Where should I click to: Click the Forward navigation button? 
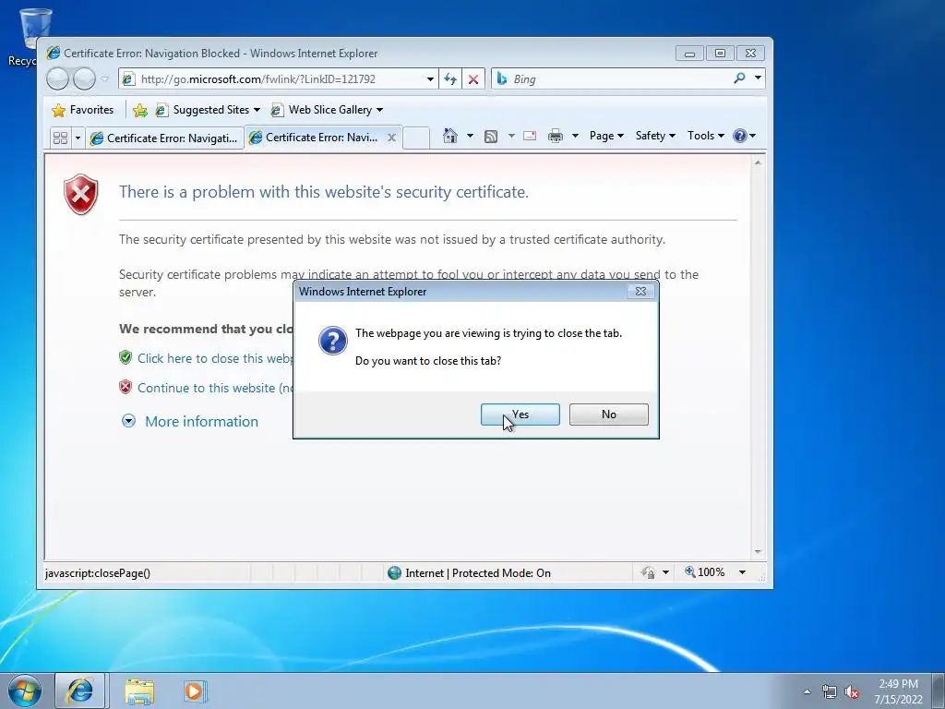click(x=84, y=79)
